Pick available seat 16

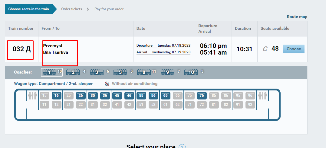pos(57,96)
